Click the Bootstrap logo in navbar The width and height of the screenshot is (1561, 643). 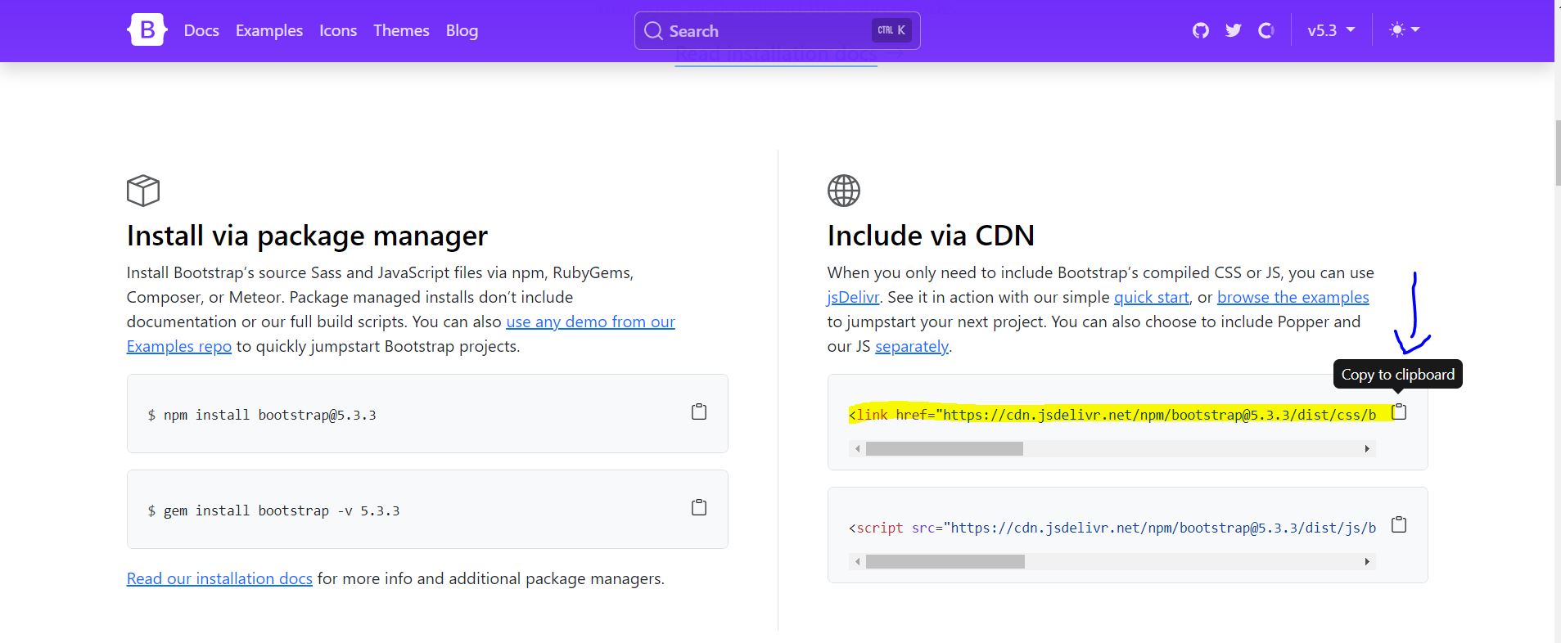147,30
